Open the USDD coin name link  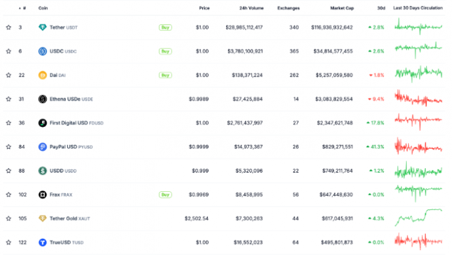(x=56, y=171)
